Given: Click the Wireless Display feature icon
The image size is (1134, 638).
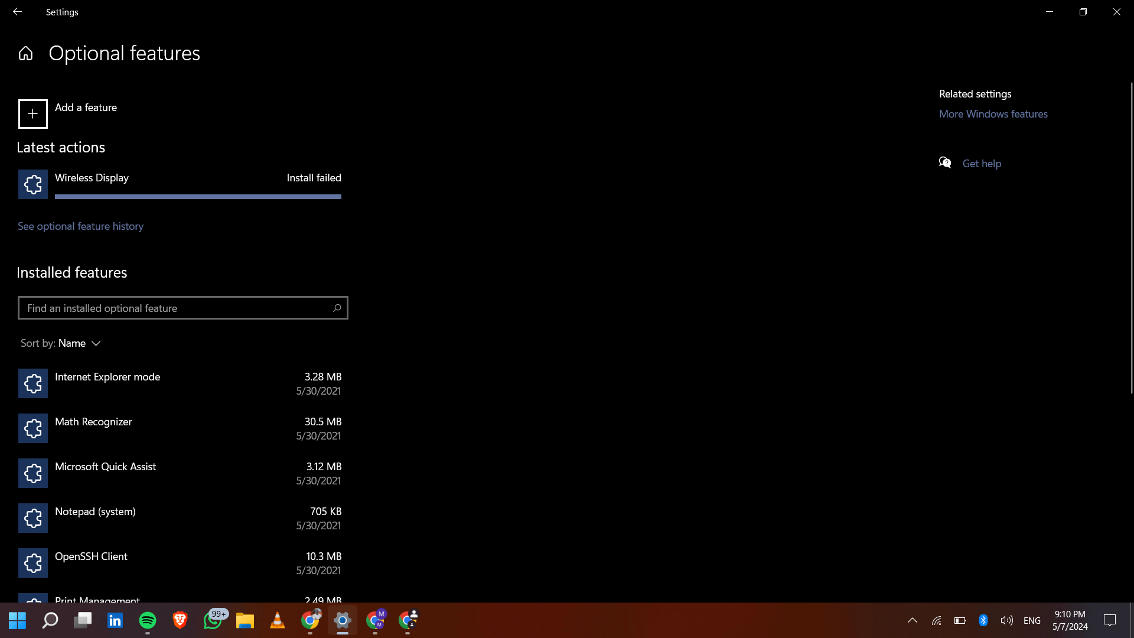Looking at the screenshot, I should pyautogui.click(x=33, y=184).
